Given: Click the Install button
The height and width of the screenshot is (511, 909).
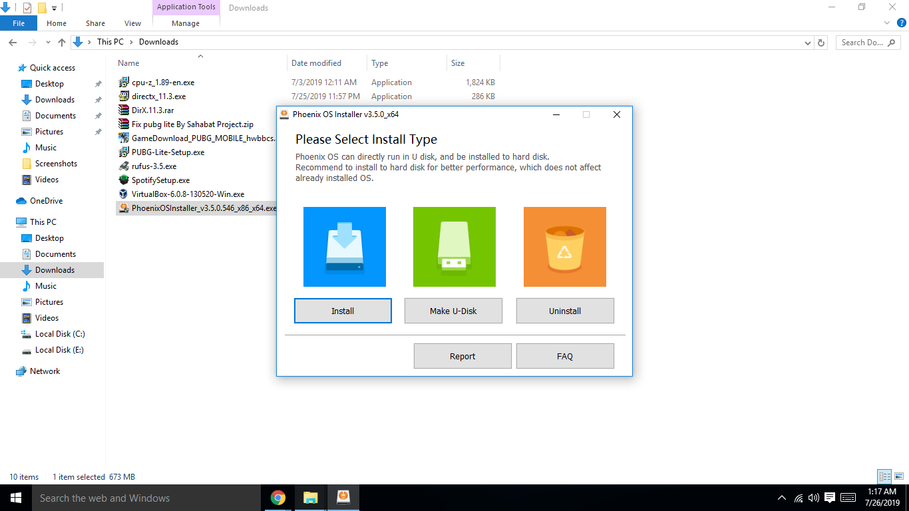Looking at the screenshot, I should click(x=343, y=311).
